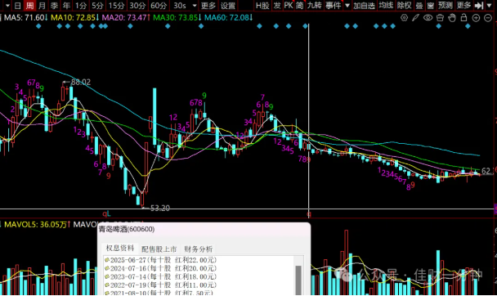Switch to 配售股上市 tab

tap(159, 249)
